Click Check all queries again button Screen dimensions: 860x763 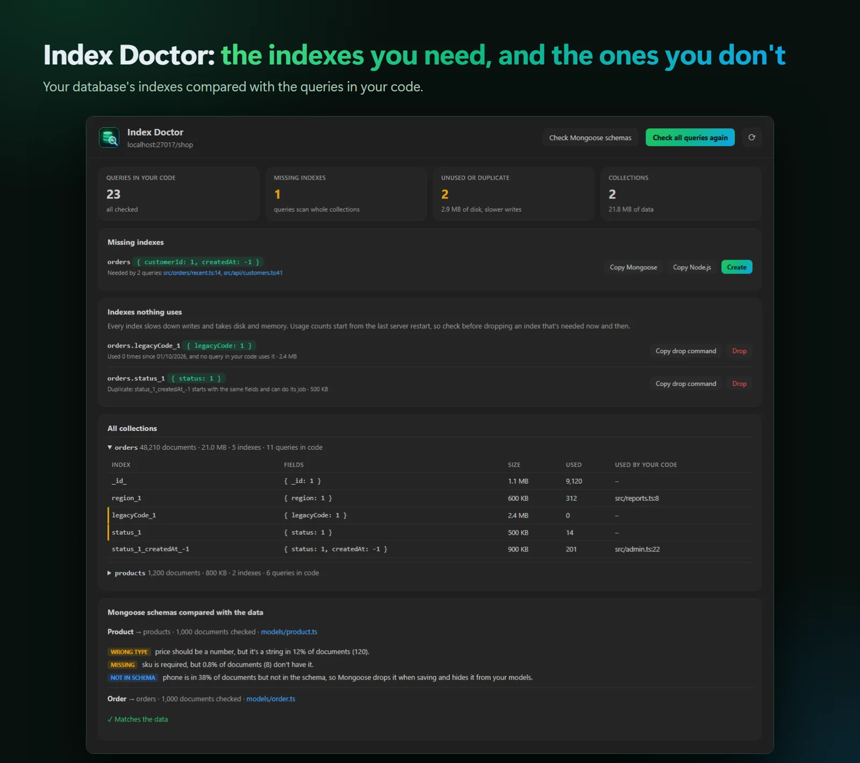click(690, 138)
